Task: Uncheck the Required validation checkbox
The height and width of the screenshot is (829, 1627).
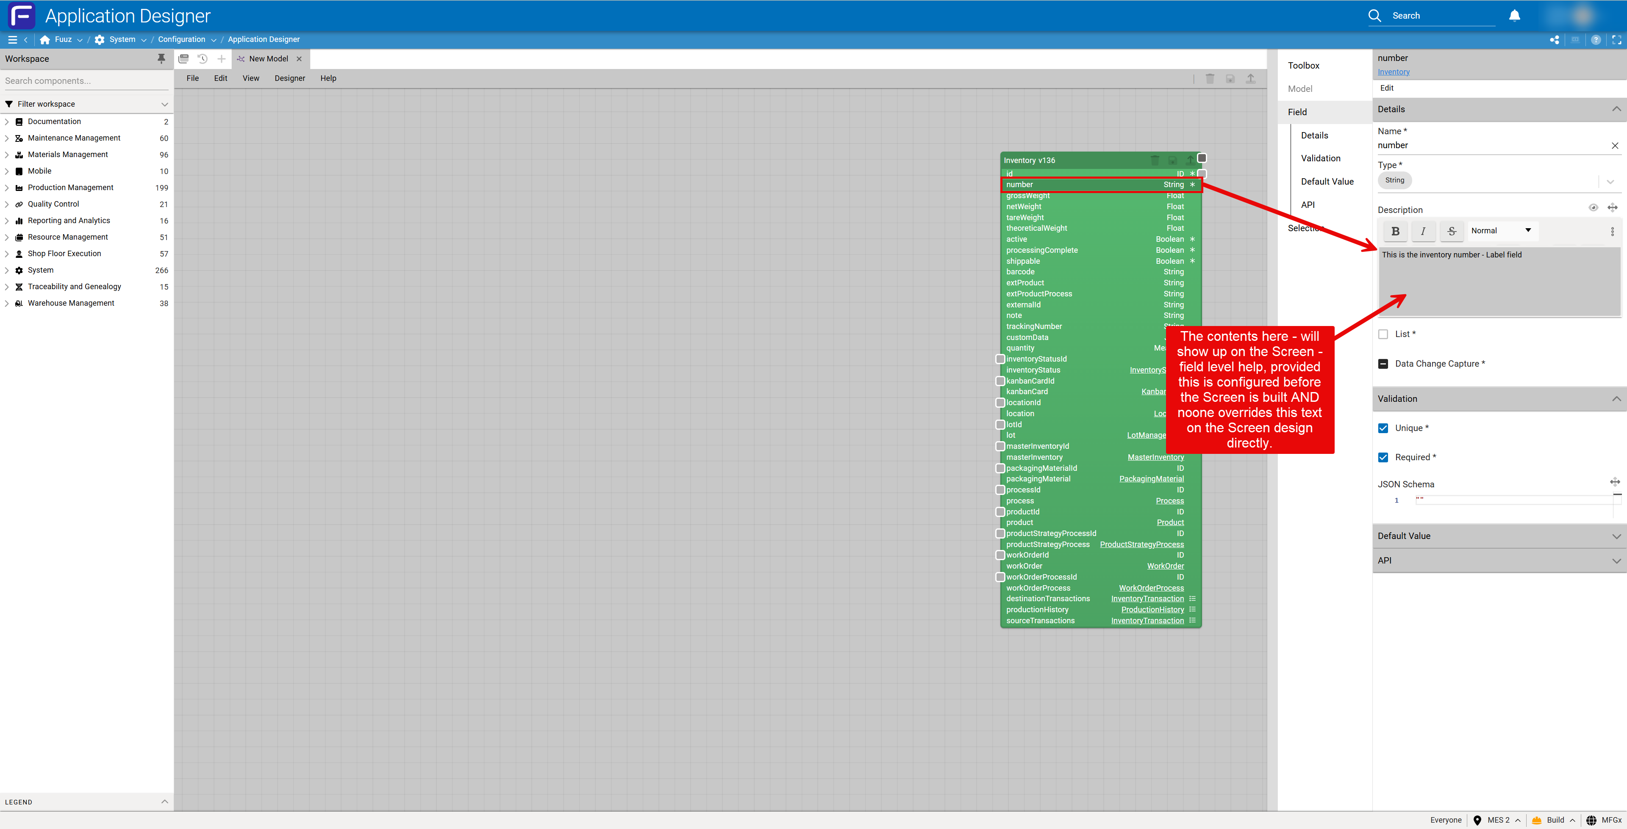Action: (1383, 457)
